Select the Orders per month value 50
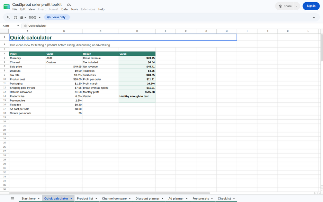The height and width of the screenshot is (202, 323). pyautogui.click(x=64, y=113)
